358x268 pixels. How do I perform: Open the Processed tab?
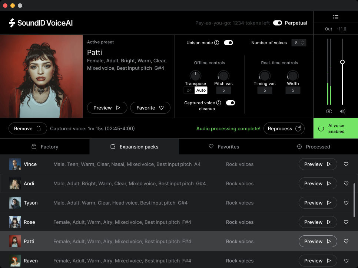point(313,147)
